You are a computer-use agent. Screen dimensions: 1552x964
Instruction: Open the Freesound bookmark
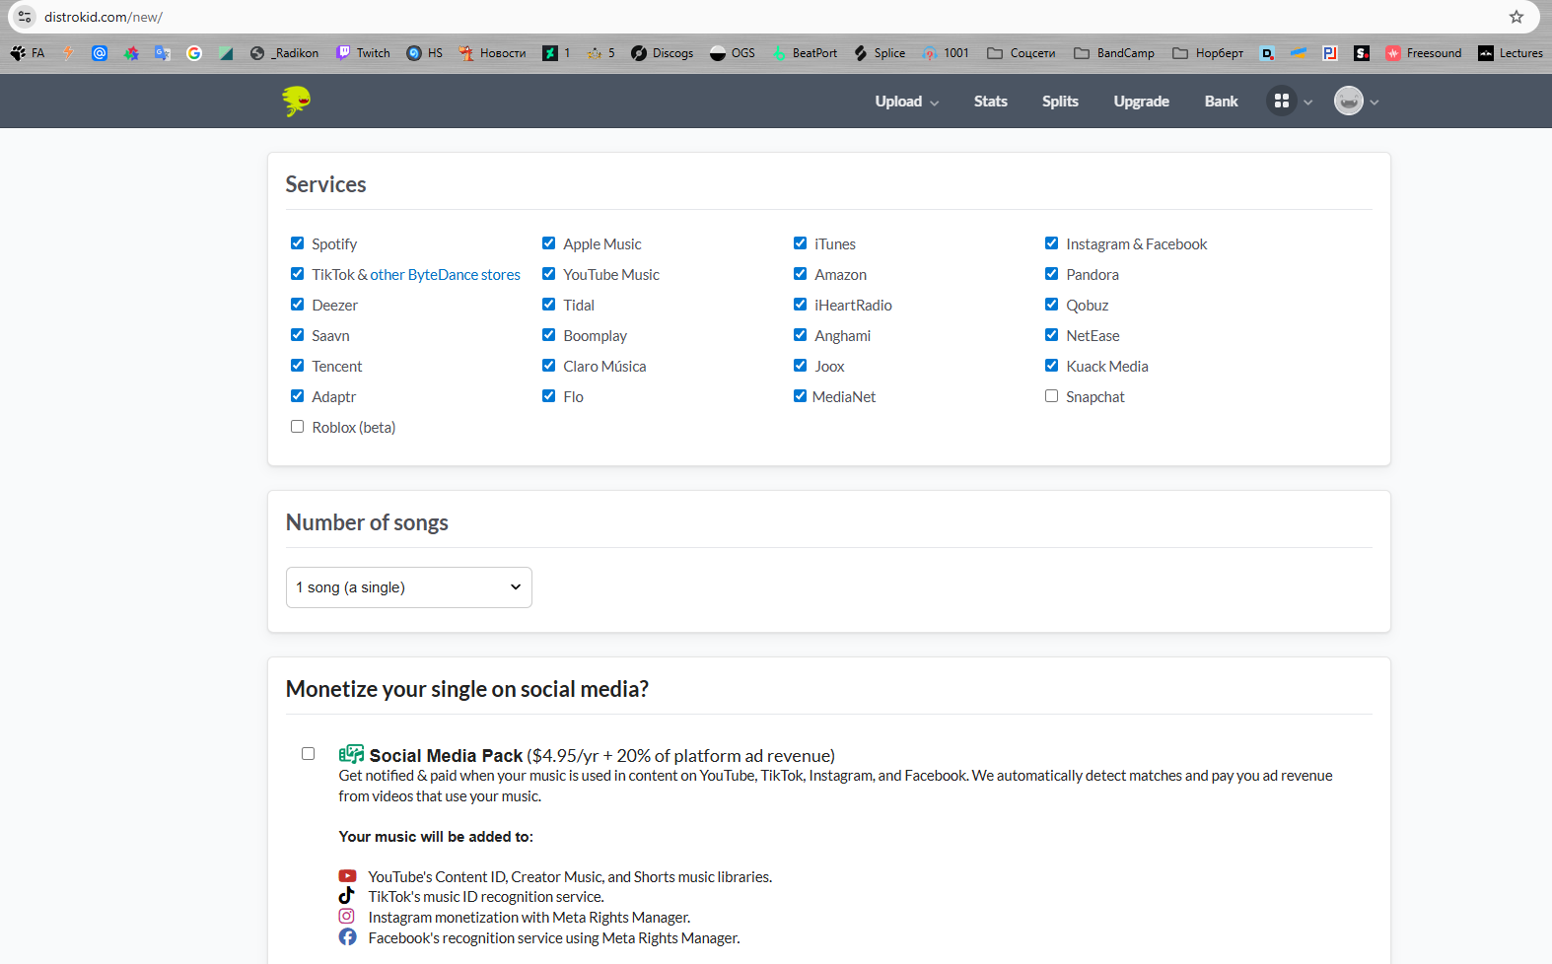1424,53
